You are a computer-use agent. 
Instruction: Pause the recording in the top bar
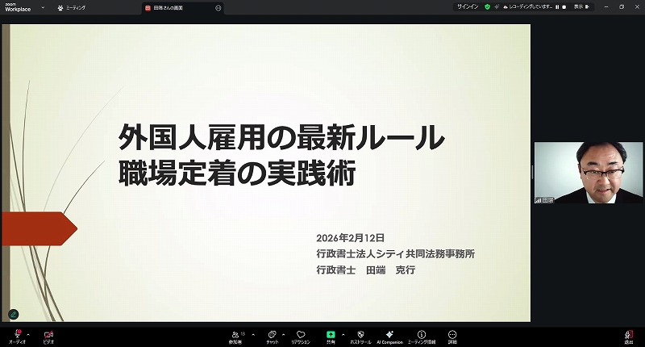[556, 6]
